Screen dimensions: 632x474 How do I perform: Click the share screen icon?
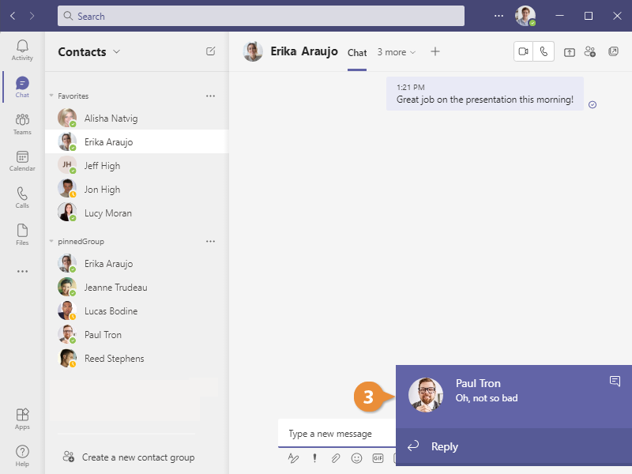(x=570, y=52)
